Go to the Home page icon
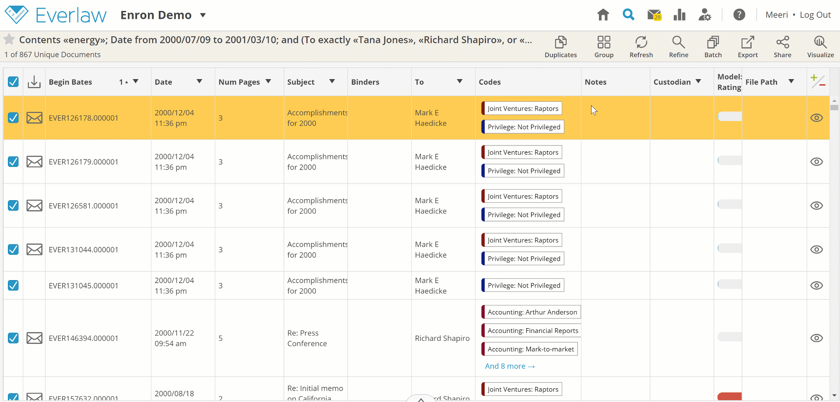This screenshot has width=840, height=402. (x=603, y=15)
